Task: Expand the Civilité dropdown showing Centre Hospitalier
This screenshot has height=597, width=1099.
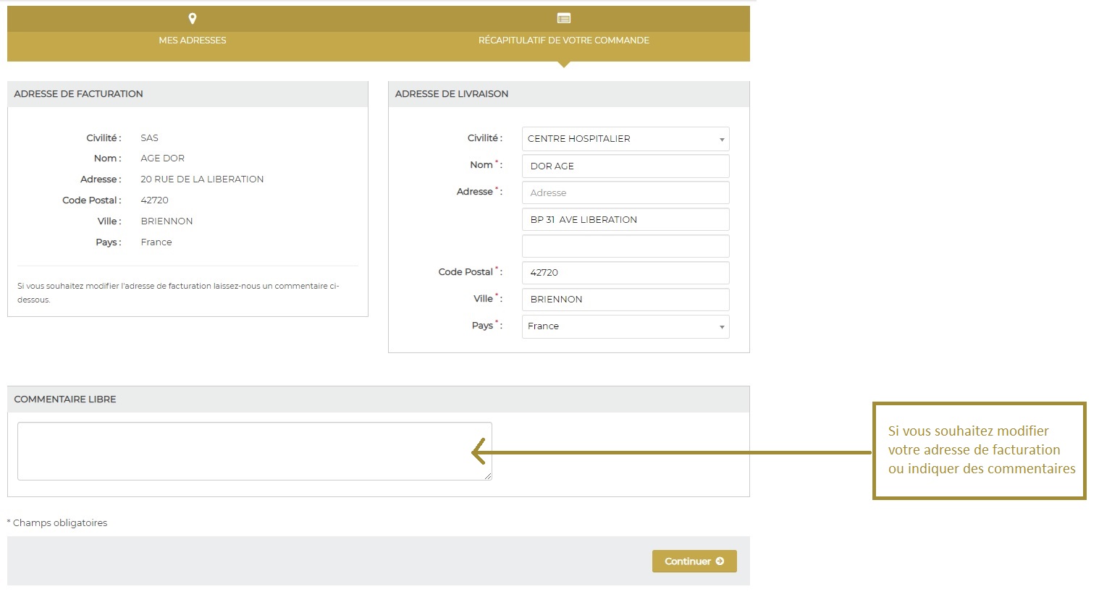Action: pyautogui.click(x=625, y=139)
